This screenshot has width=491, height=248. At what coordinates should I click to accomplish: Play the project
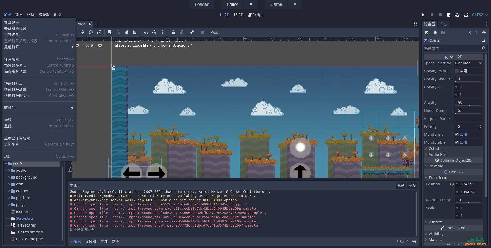click(x=423, y=15)
